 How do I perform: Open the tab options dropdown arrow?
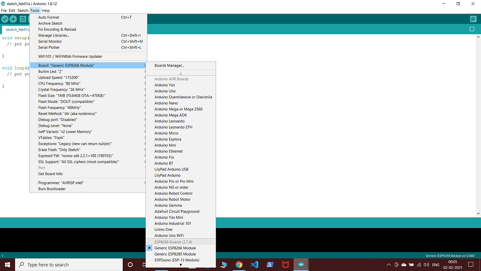[472, 29]
